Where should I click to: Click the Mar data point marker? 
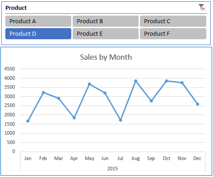59,99
